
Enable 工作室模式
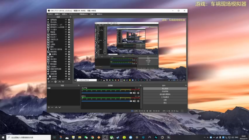tap(165, 97)
